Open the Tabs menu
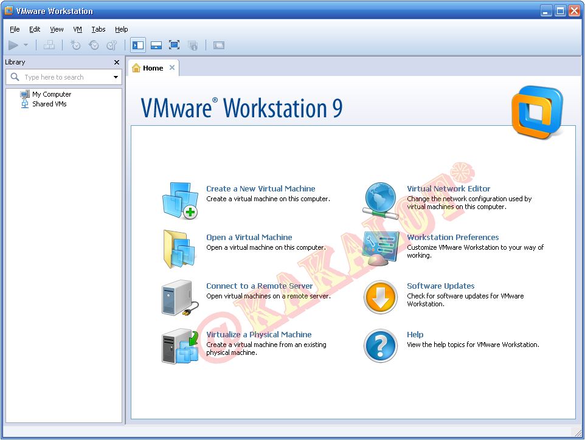Viewport: 585px width, 440px height. point(99,29)
